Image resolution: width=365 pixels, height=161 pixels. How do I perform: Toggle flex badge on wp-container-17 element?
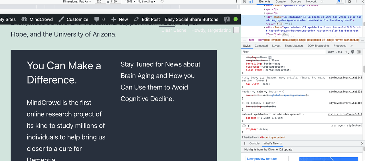[x=279, y=24]
